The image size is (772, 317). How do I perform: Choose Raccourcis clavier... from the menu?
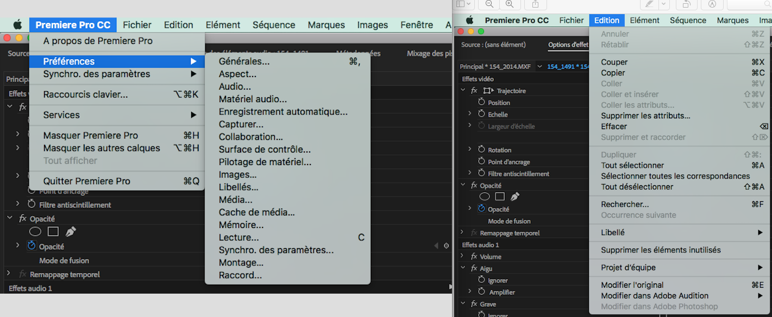117,94
